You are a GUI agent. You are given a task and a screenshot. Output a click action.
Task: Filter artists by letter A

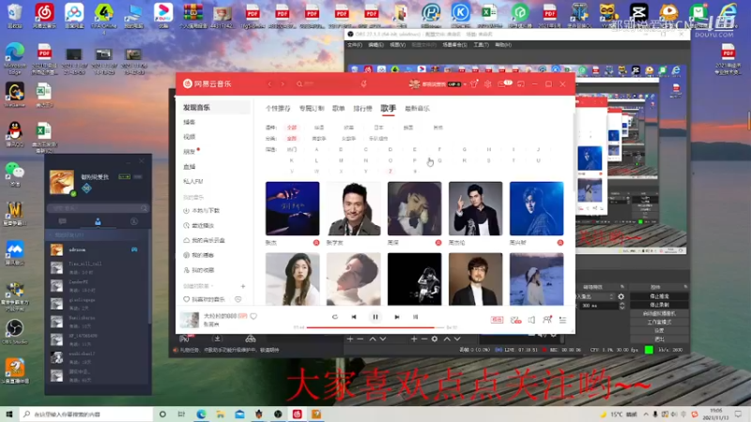click(316, 150)
